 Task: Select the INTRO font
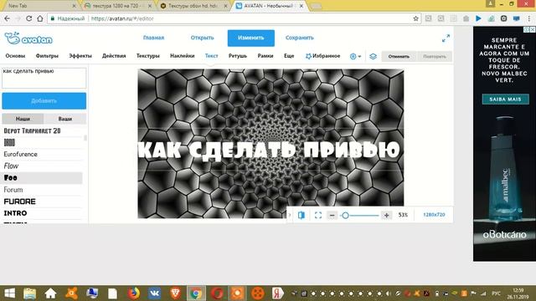(x=15, y=213)
